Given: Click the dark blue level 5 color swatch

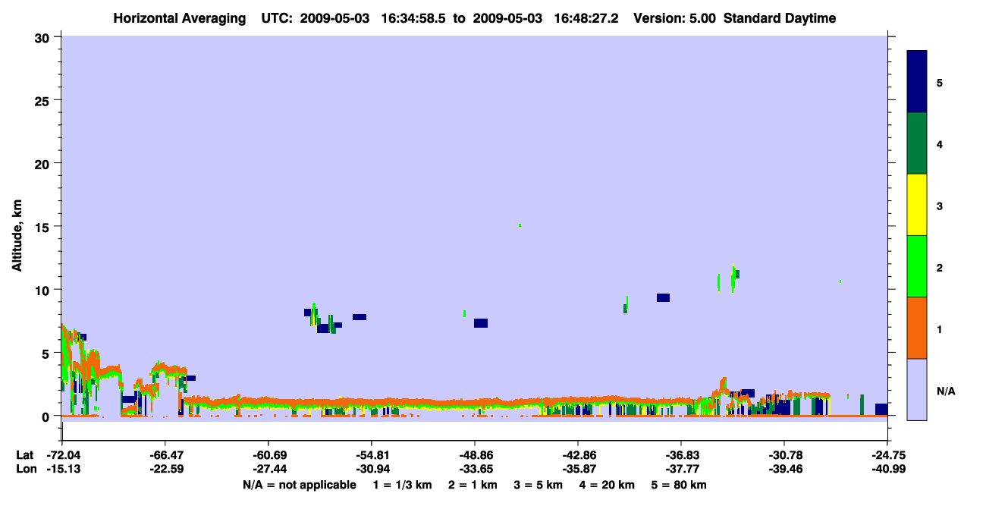Looking at the screenshot, I should pos(917,81).
